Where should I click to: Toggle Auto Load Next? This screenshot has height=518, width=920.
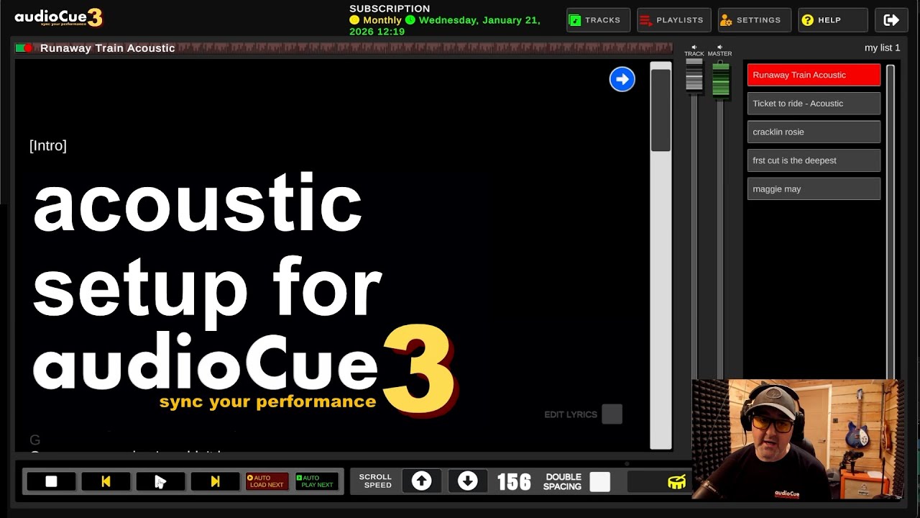pos(267,481)
